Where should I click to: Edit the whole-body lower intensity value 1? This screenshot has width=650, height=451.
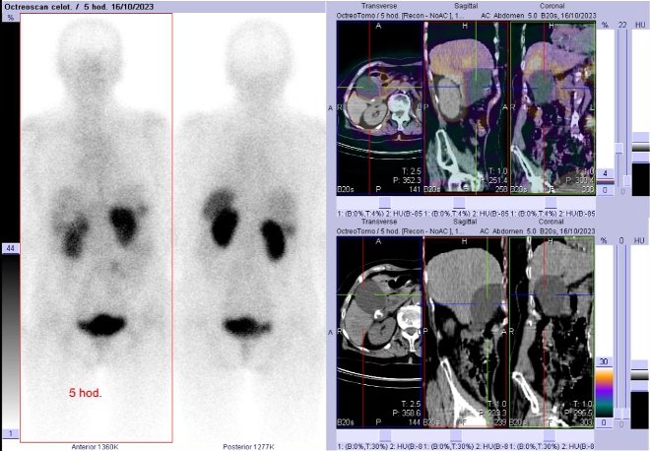coord(11,433)
